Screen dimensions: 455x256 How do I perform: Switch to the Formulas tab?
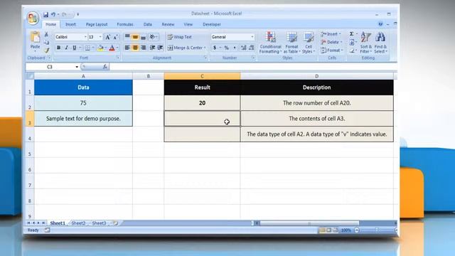coord(125,24)
